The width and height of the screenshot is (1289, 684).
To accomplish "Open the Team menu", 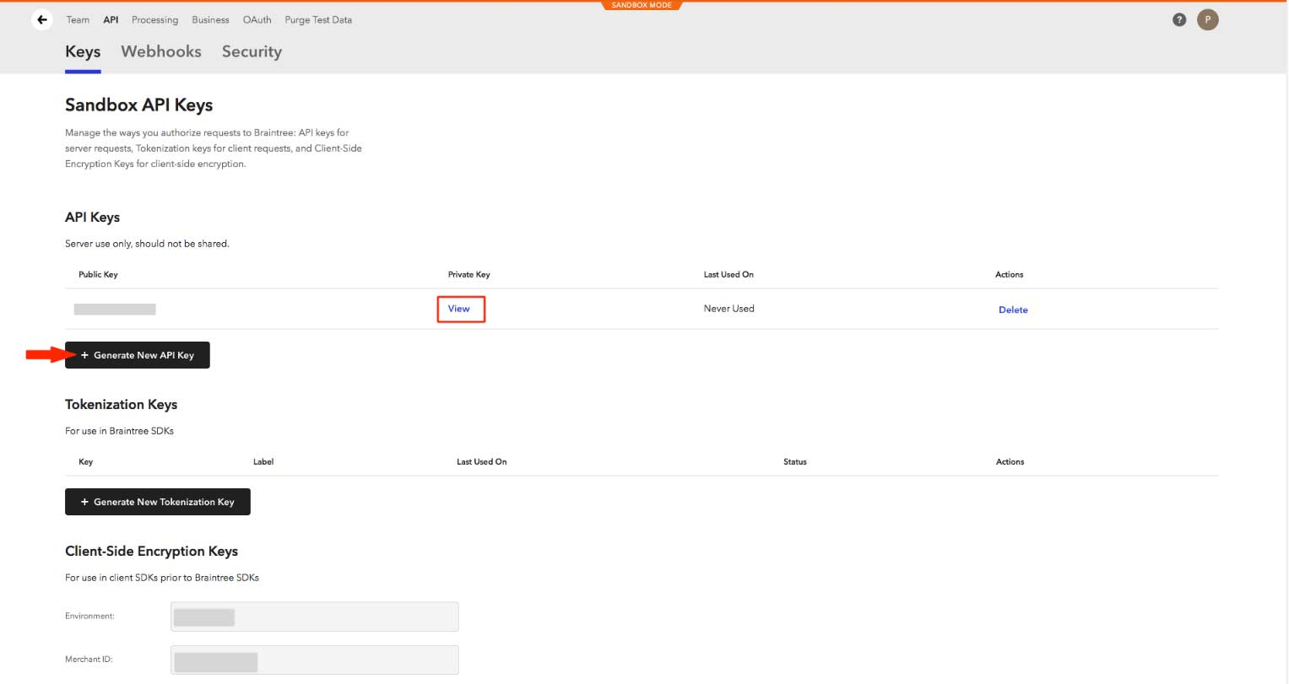I will 78,19.
